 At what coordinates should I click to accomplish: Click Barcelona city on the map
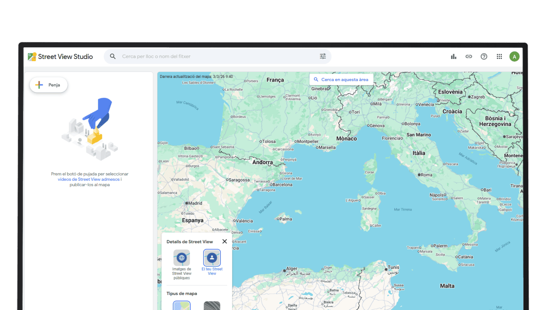282,185
